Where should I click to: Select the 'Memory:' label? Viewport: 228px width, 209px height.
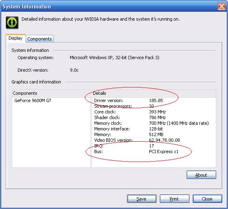[103, 134]
